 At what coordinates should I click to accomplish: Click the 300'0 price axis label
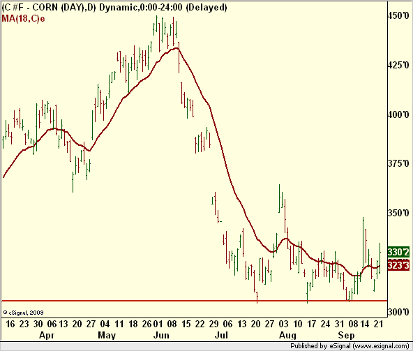click(398, 313)
